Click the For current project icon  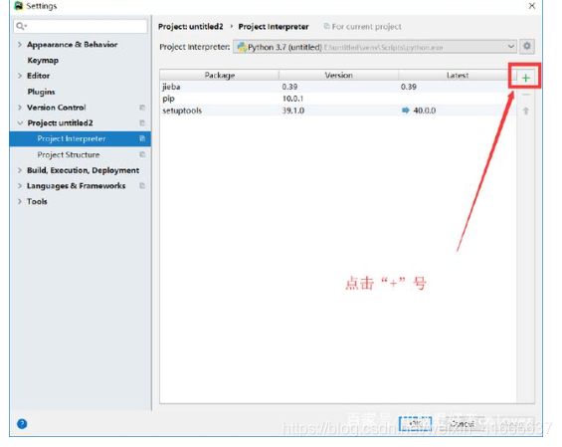point(326,26)
